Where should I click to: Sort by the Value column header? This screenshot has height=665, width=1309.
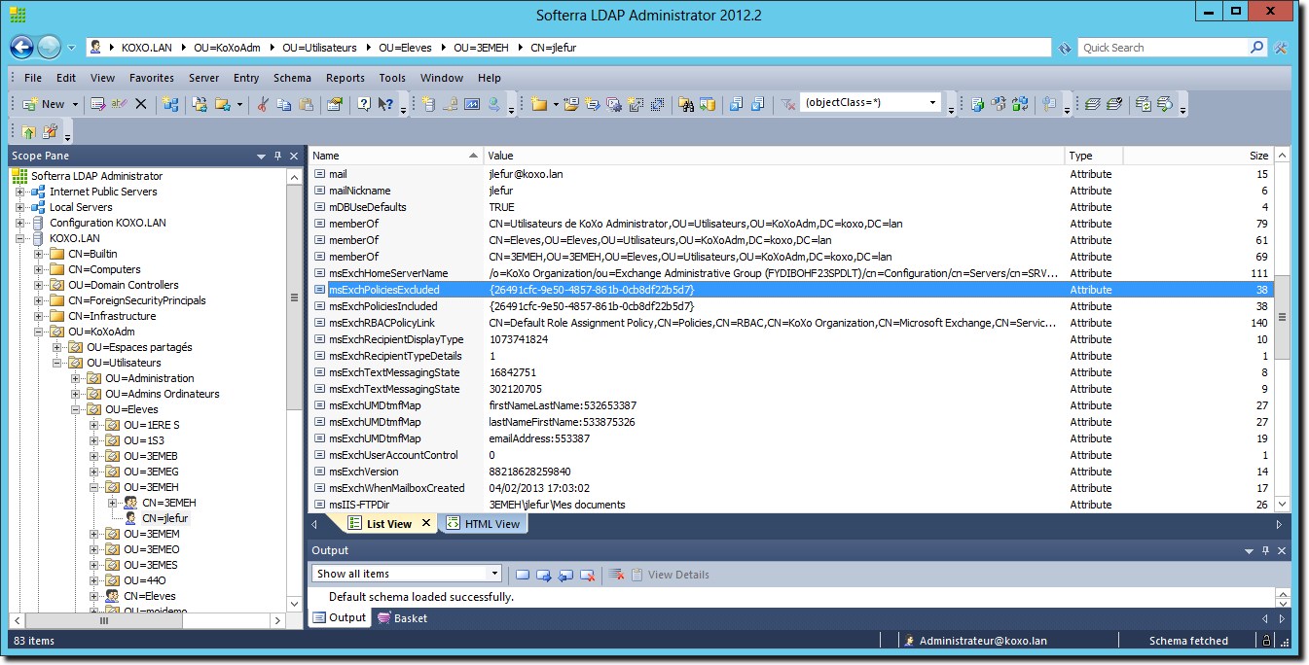[774, 156]
